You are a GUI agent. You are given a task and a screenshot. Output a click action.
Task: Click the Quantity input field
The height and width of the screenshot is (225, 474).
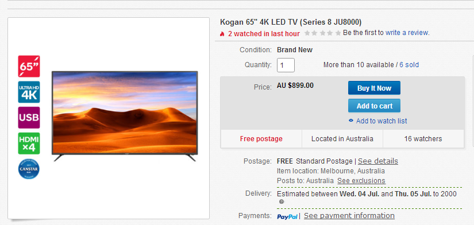click(x=286, y=65)
